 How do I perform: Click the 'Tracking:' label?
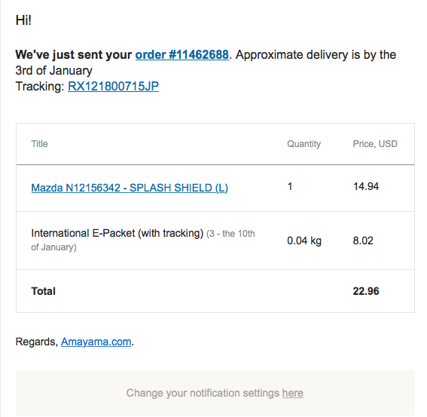click(40, 87)
